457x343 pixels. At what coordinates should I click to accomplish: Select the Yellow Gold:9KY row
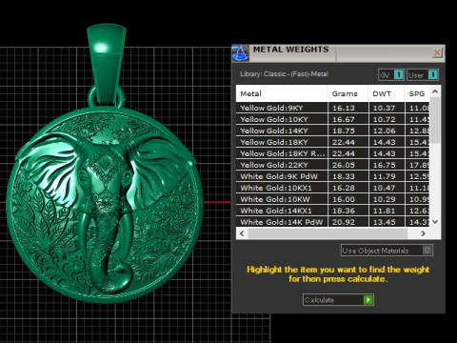pyautogui.click(x=333, y=108)
